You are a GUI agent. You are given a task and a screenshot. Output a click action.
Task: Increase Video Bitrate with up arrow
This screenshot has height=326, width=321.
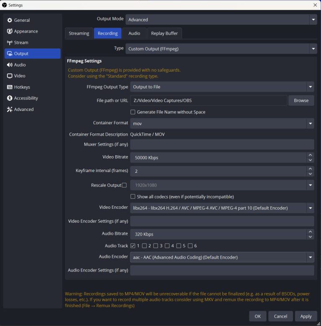pyautogui.click(x=310, y=155)
